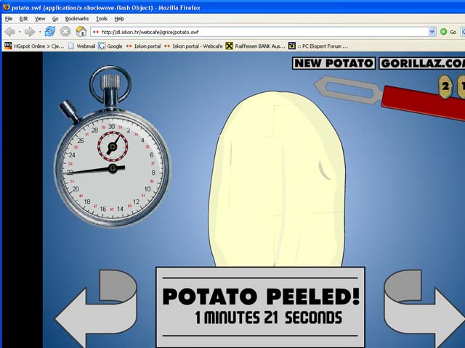Reload the page with the refresh icon
Viewport: 465px width, 348px height.
tap(50, 32)
